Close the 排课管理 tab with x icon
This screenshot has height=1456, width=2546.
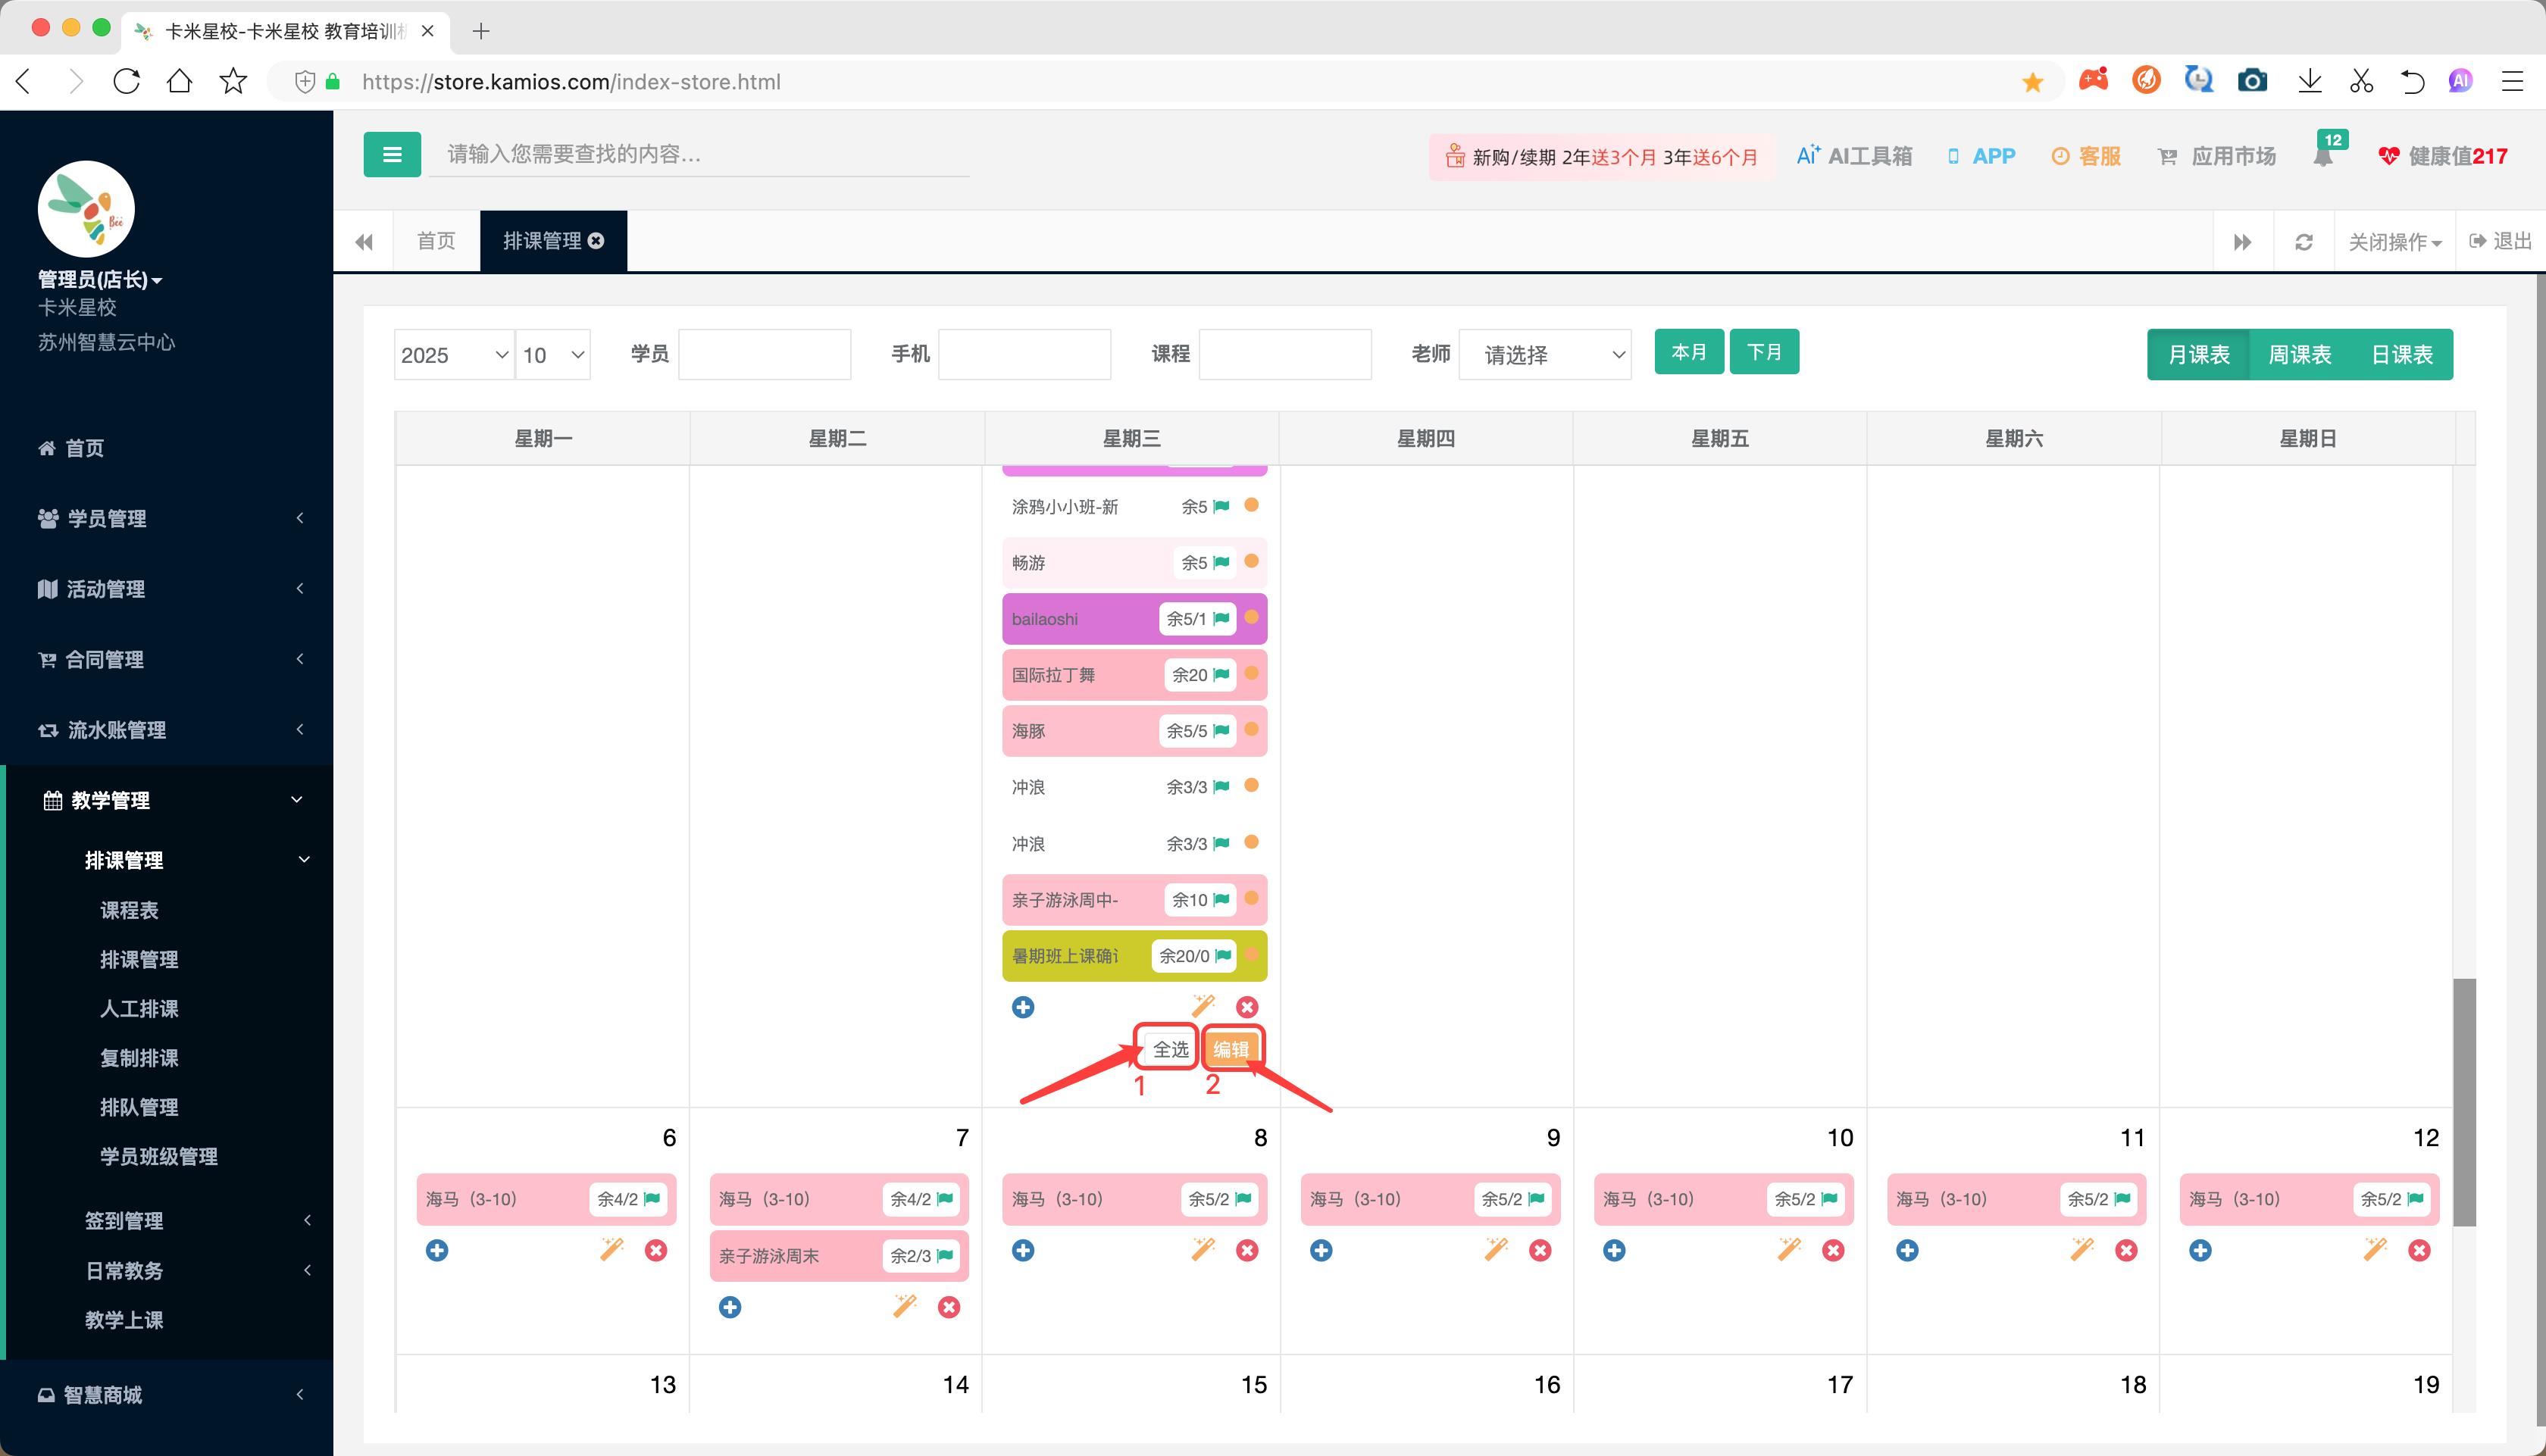[x=597, y=241]
